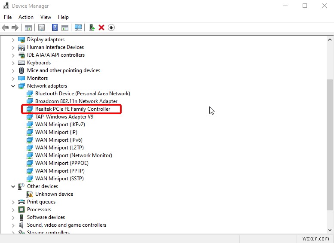Click the Display adaptors category icon
The image size is (334, 243).
[x=21, y=39]
